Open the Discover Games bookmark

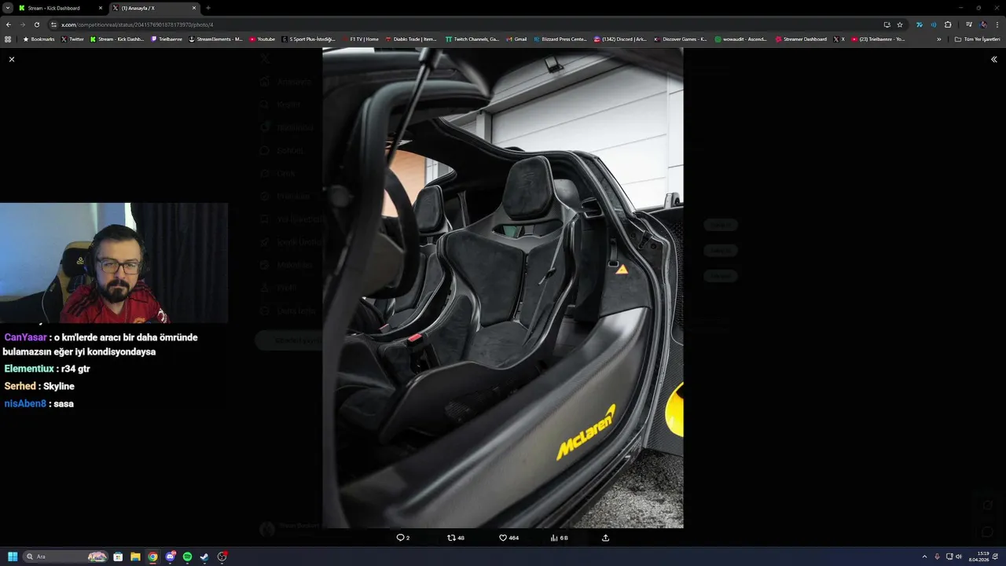[x=681, y=39]
